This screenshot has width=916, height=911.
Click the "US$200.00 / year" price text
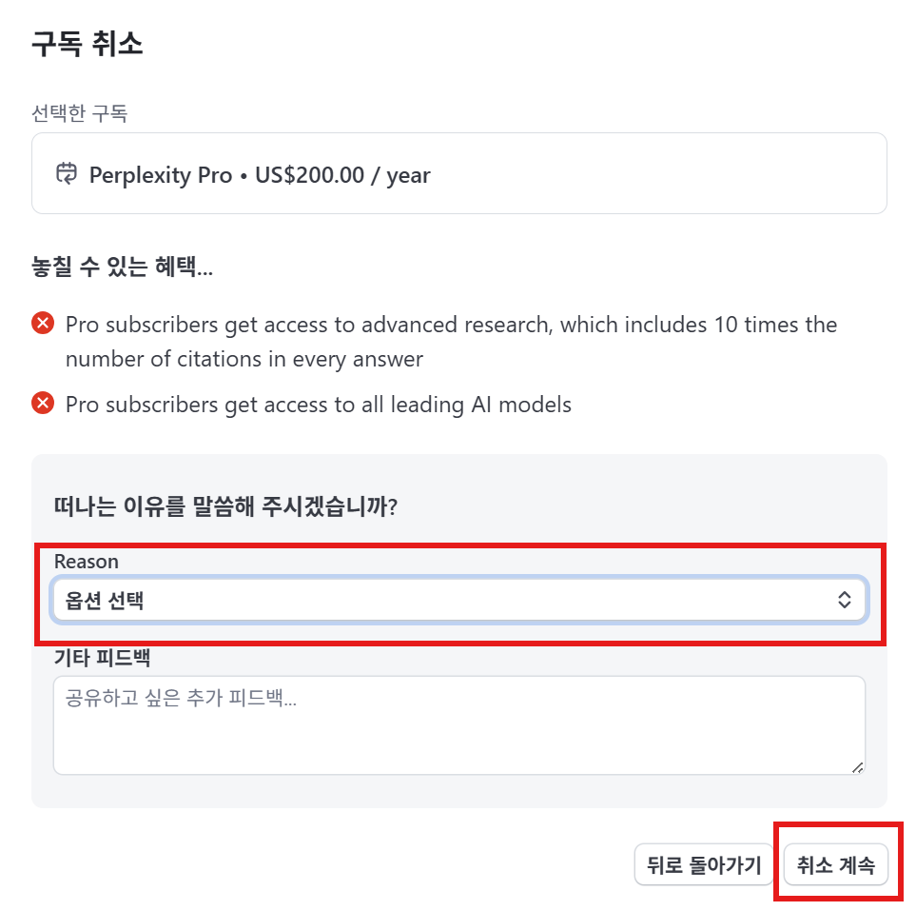[342, 175]
